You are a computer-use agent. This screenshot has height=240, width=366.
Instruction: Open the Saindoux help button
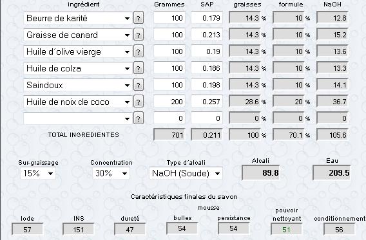click(x=139, y=86)
